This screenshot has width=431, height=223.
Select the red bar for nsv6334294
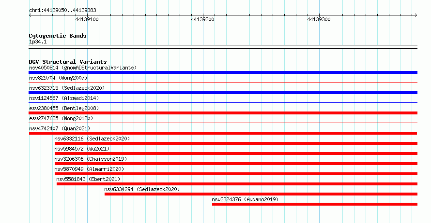pos(261,194)
